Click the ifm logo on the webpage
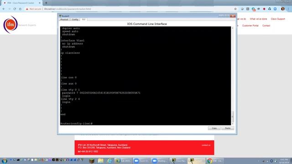292x164 pixels. click(10, 25)
